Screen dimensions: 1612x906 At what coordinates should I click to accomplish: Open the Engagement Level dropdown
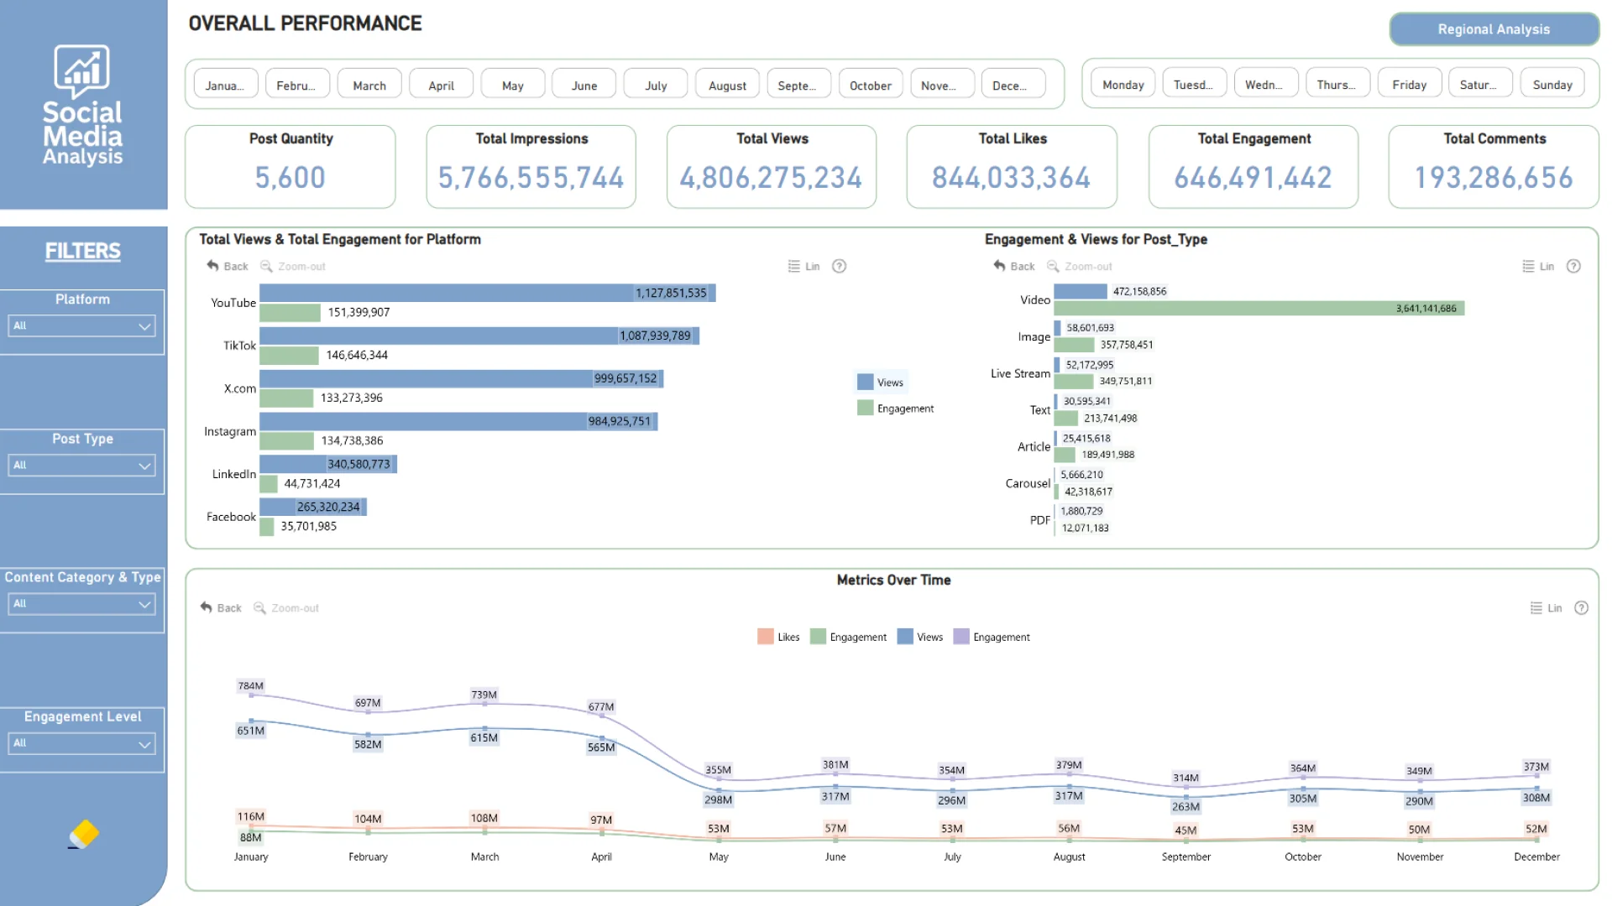coord(82,743)
